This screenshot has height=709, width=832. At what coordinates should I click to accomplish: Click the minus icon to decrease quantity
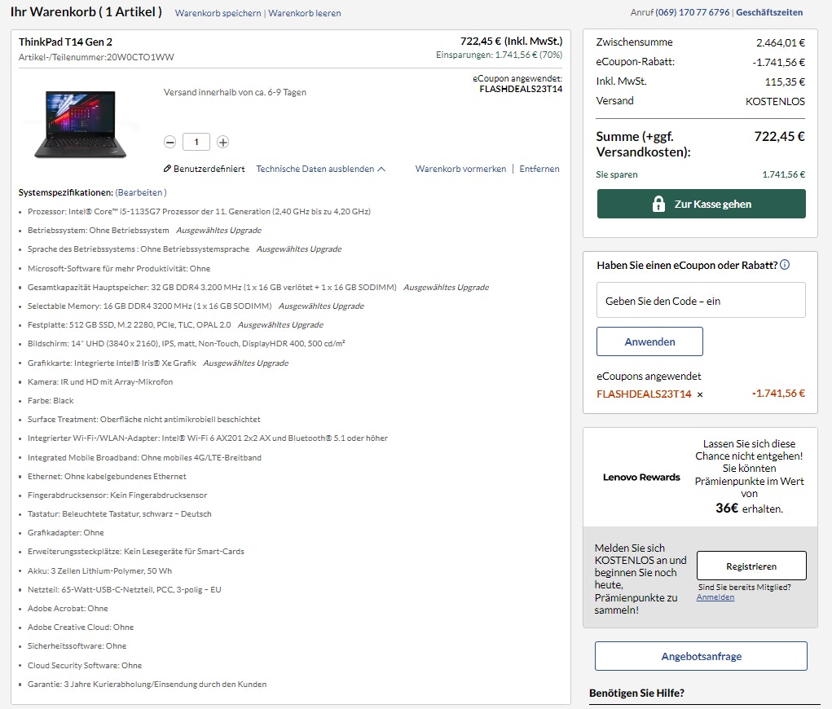click(x=169, y=141)
